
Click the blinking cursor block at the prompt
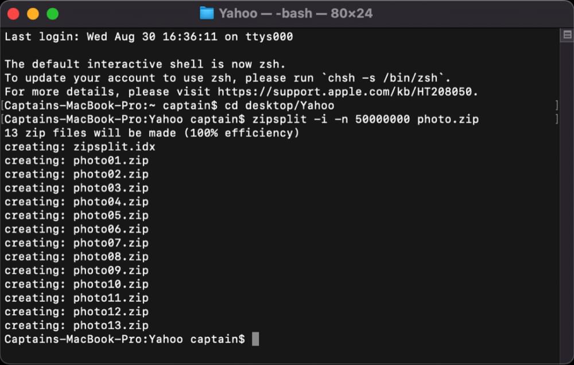coord(255,339)
